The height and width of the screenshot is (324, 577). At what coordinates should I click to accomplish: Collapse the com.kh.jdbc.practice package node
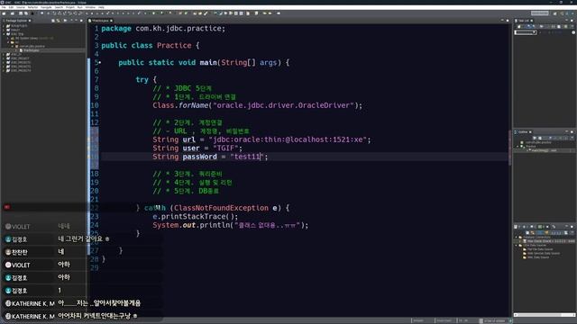13,46
